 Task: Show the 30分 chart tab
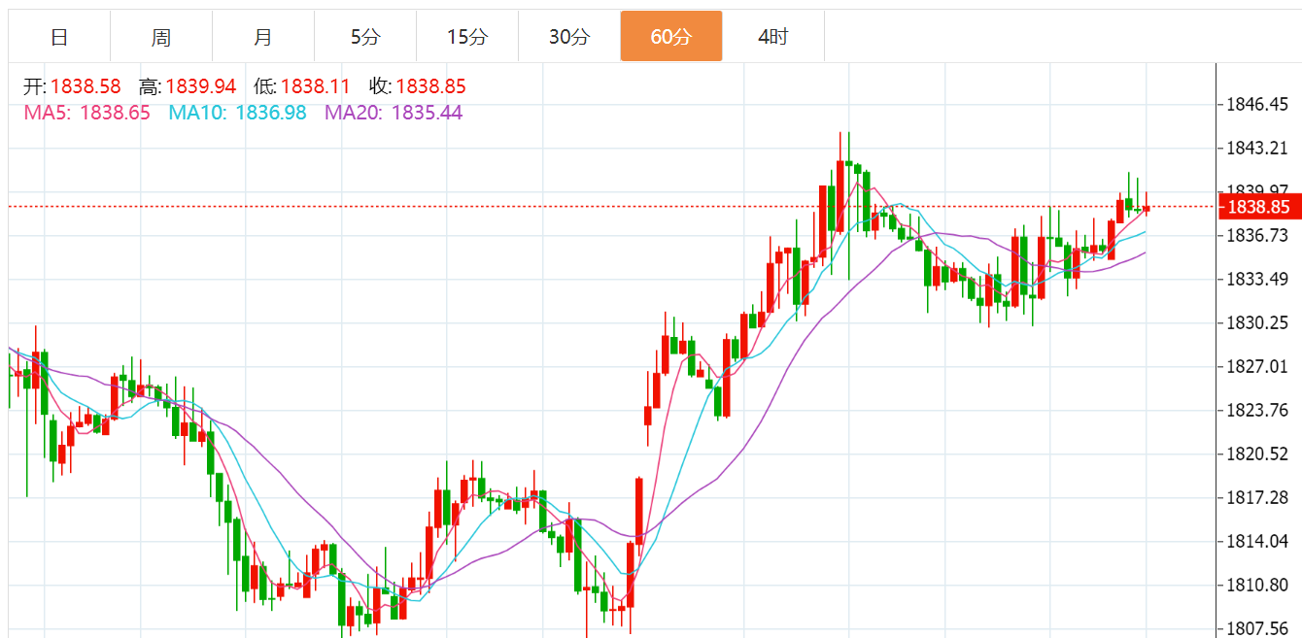[x=569, y=37]
